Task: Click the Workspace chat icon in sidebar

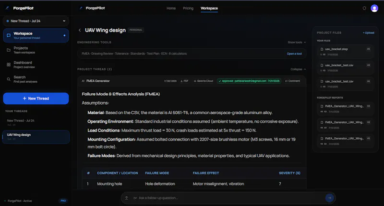Action: [x=9, y=35]
